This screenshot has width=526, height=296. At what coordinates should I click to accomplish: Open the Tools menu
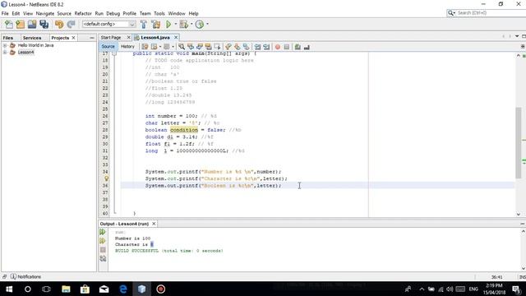click(159, 13)
